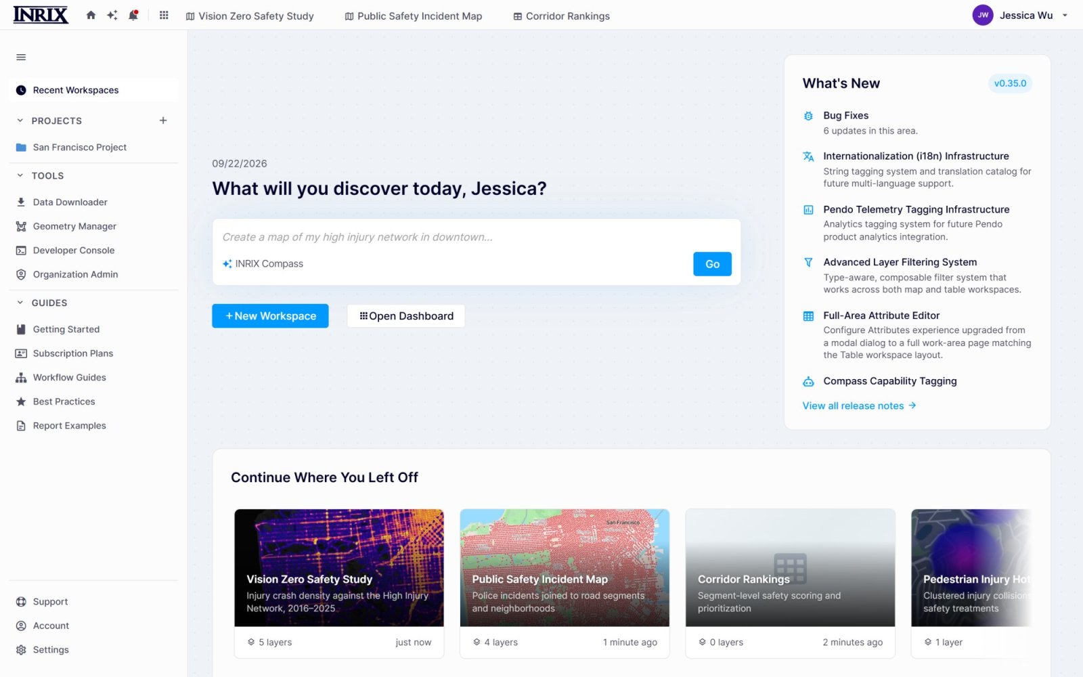Screen dimensions: 1083x677
Task: Click Open Dashboard button
Action: pyautogui.click(x=406, y=316)
